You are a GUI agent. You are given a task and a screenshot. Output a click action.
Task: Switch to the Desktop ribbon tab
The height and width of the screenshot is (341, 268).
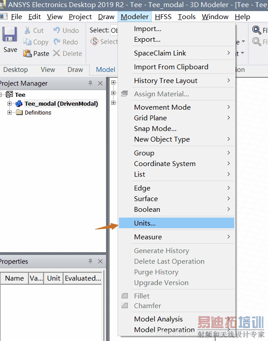16,70
